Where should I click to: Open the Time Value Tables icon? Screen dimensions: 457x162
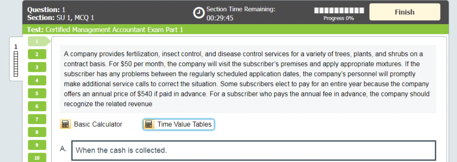[149, 125]
